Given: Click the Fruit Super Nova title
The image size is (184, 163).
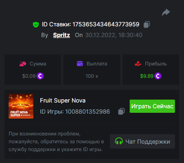Looking at the screenshot, I should [63, 100].
